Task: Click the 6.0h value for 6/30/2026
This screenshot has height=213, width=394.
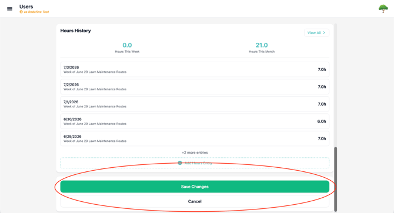Action: click(322, 121)
